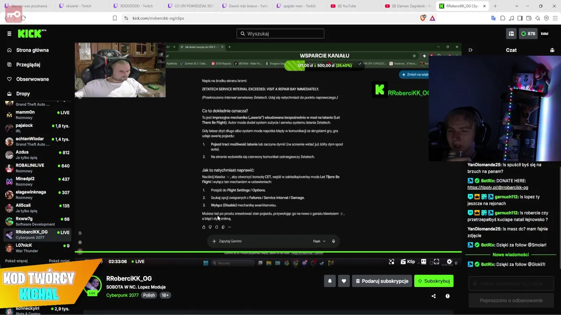Follow the channel with the heart button

(344, 281)
